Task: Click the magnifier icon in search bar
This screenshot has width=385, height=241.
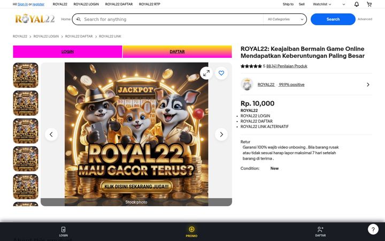Action: tap(78, 19)
